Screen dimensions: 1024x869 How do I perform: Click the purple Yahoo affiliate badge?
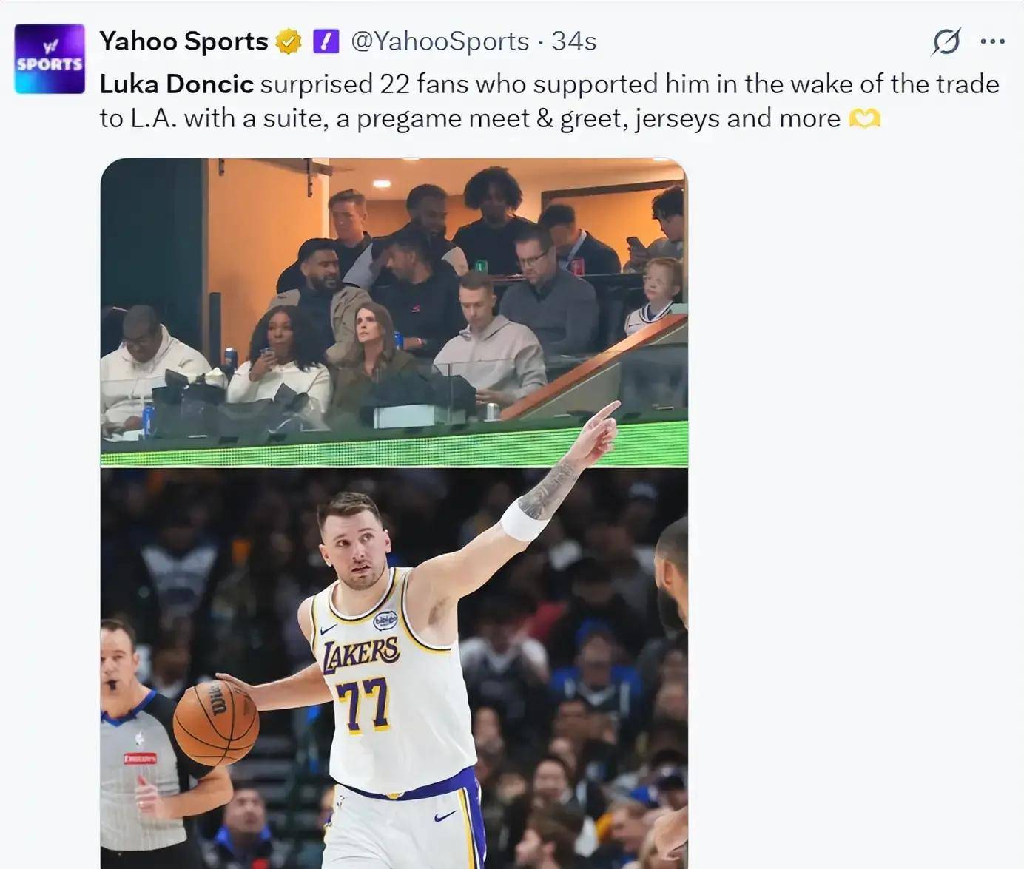[326, 41]
